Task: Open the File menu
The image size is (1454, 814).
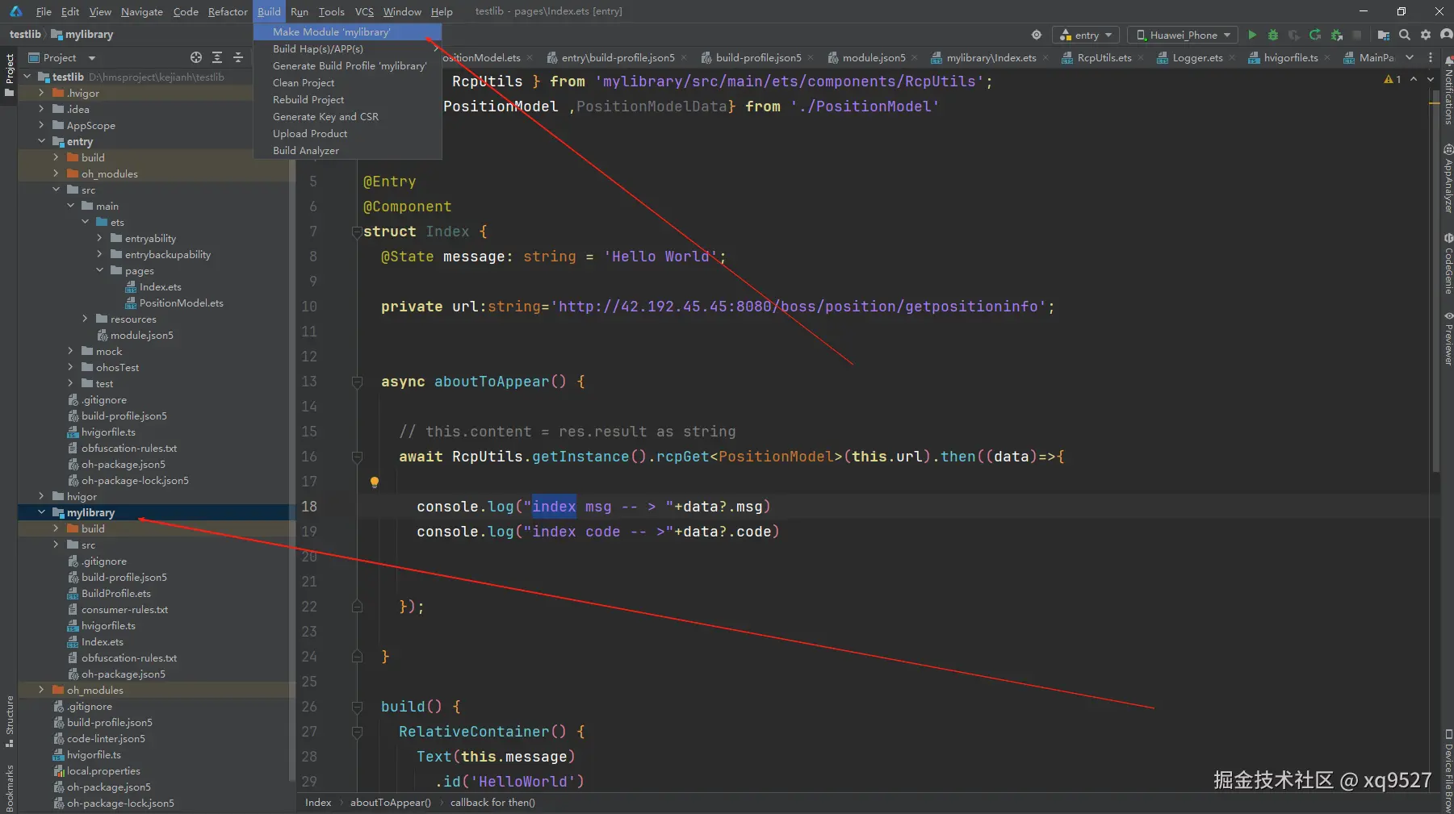Action: click(x=44, y=11)
